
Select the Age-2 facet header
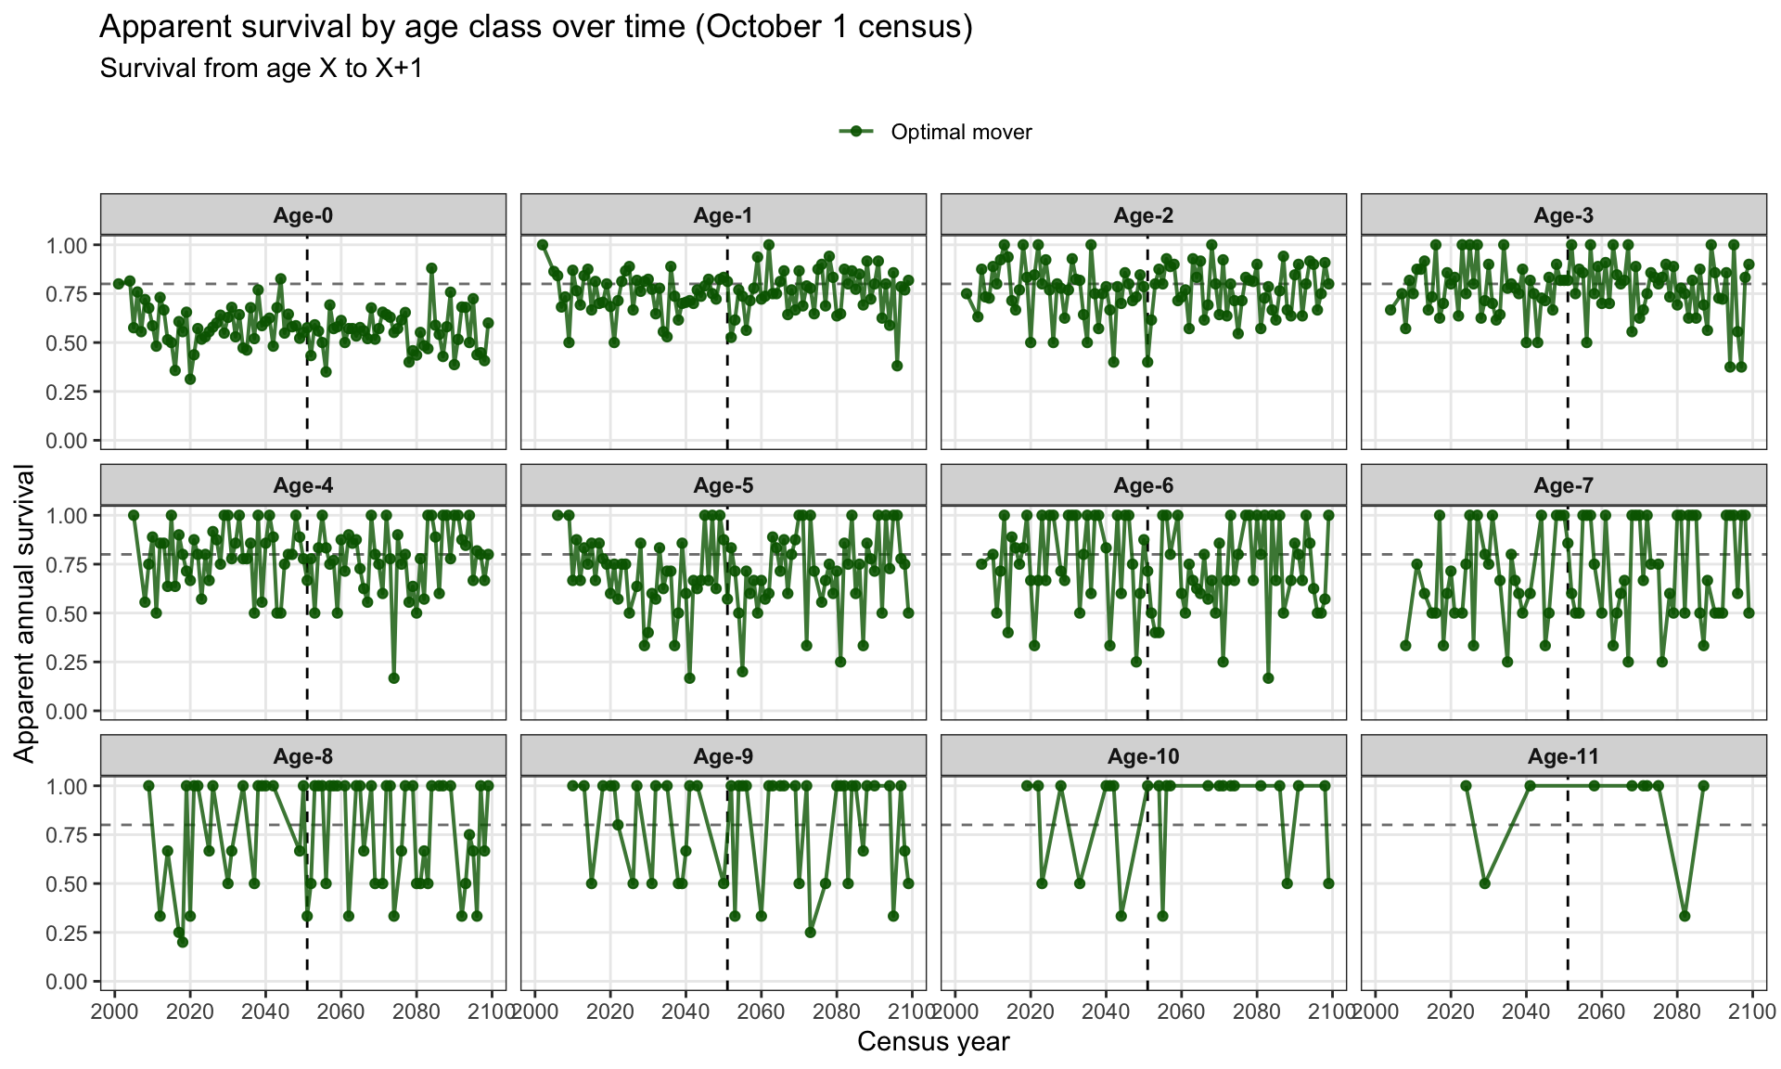1144,215
